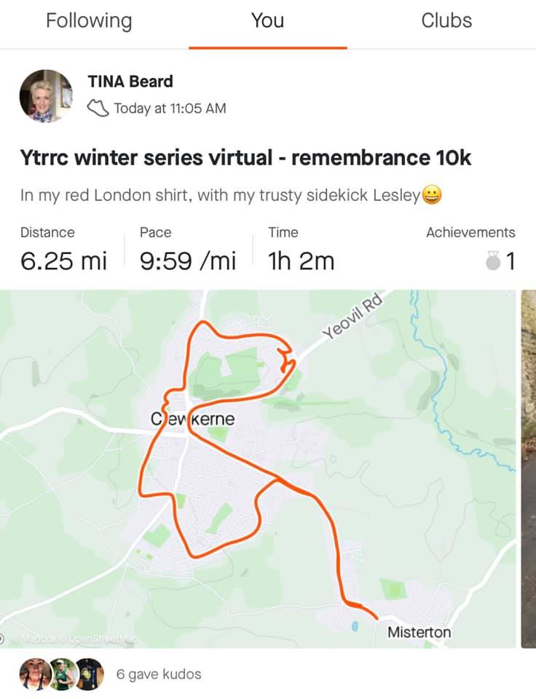The height and width of the screenshot is (699, 536).
Task: View the photo beside the map
Action: point(529,469)
